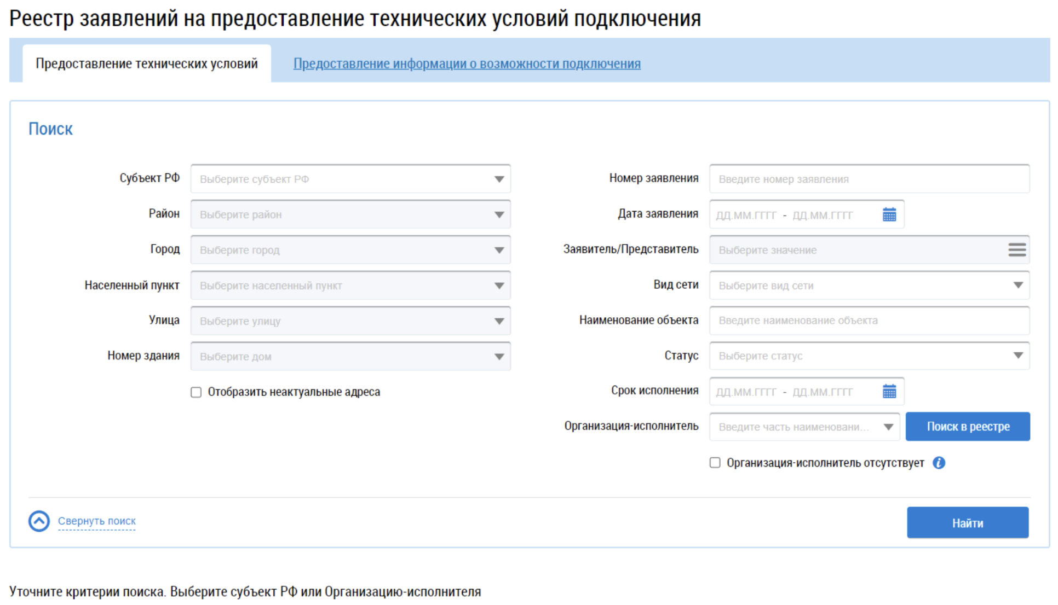Open the Срок исполнения calendar picker
This screenshot has height=605, width=1058.
pyautogui.click(x=889, y=392)
